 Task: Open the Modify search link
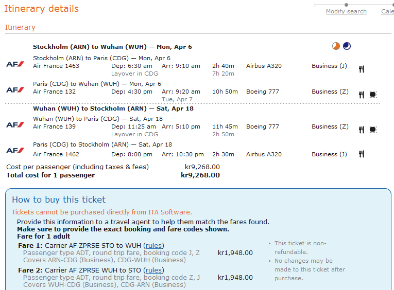point(346,11)
